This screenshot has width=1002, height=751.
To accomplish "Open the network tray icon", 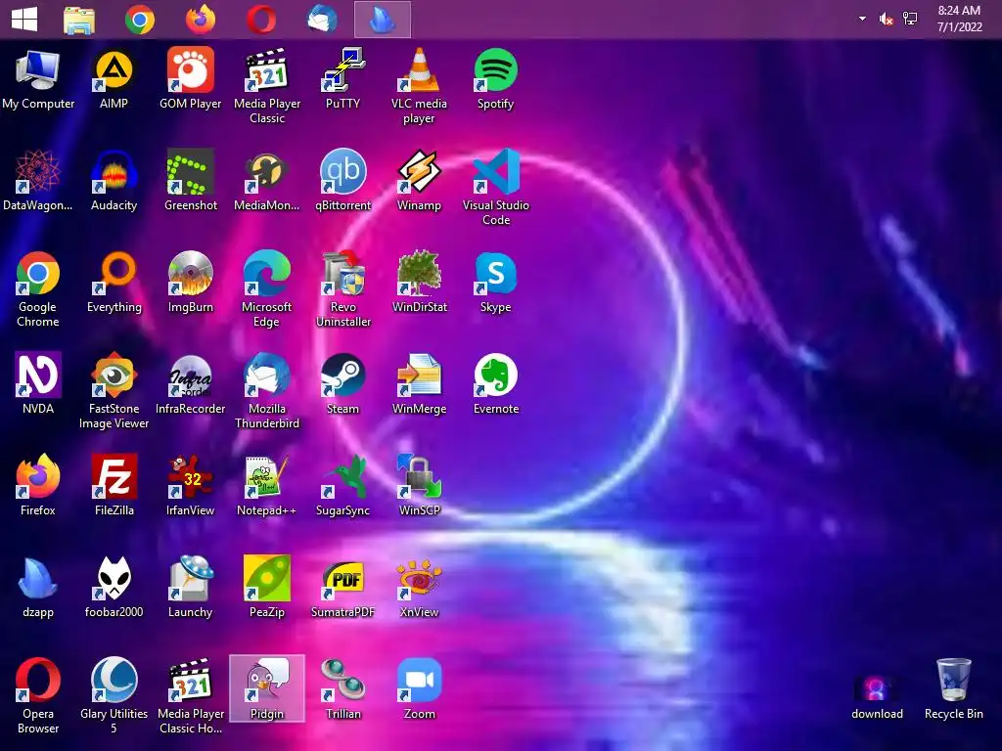I will 910,20.
